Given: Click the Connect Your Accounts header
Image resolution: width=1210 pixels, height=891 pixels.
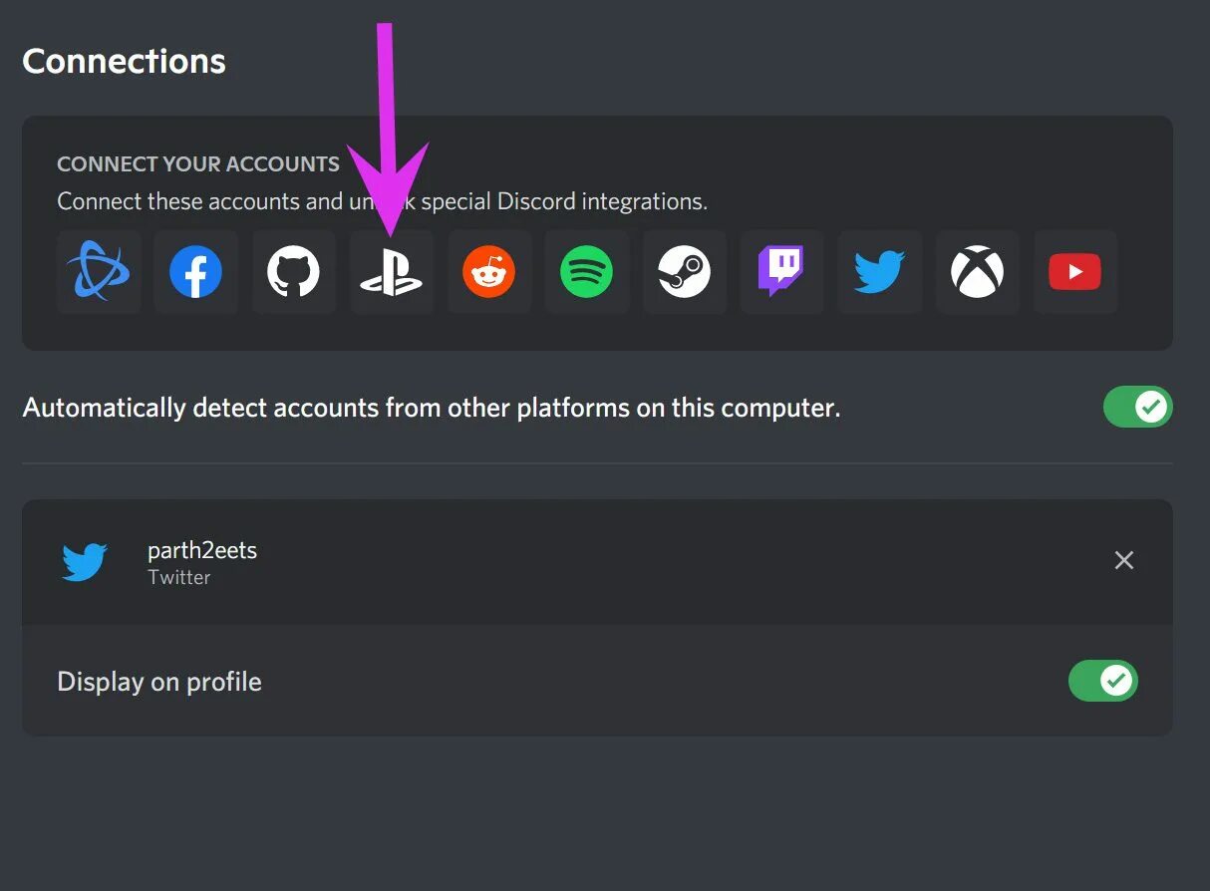Looking at the screenshot, I should [198, 164].
